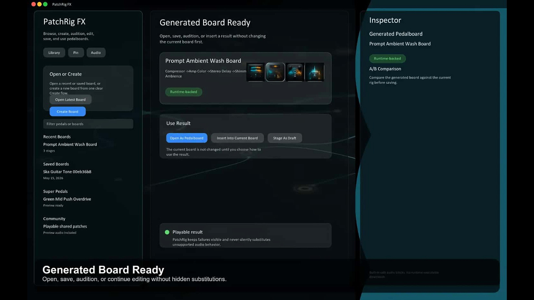534x300 pixels.
Task: Select the Green Mid Push Overdrive super pedal
Action: [x=67, y=199]
